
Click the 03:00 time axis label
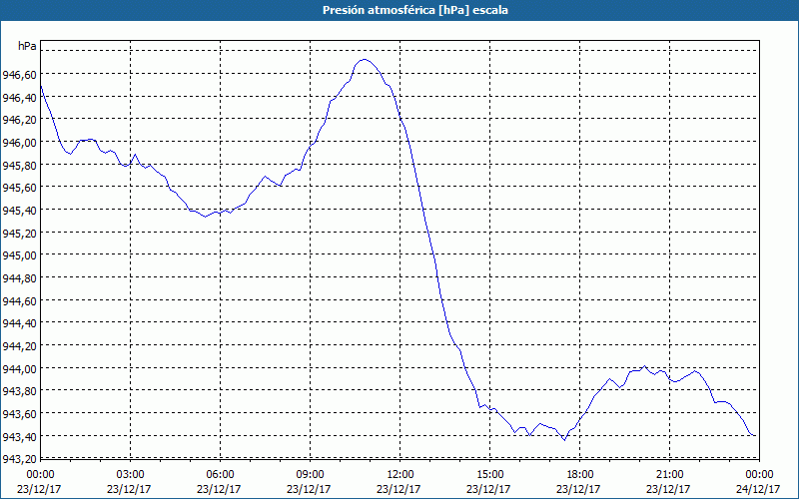131,475
